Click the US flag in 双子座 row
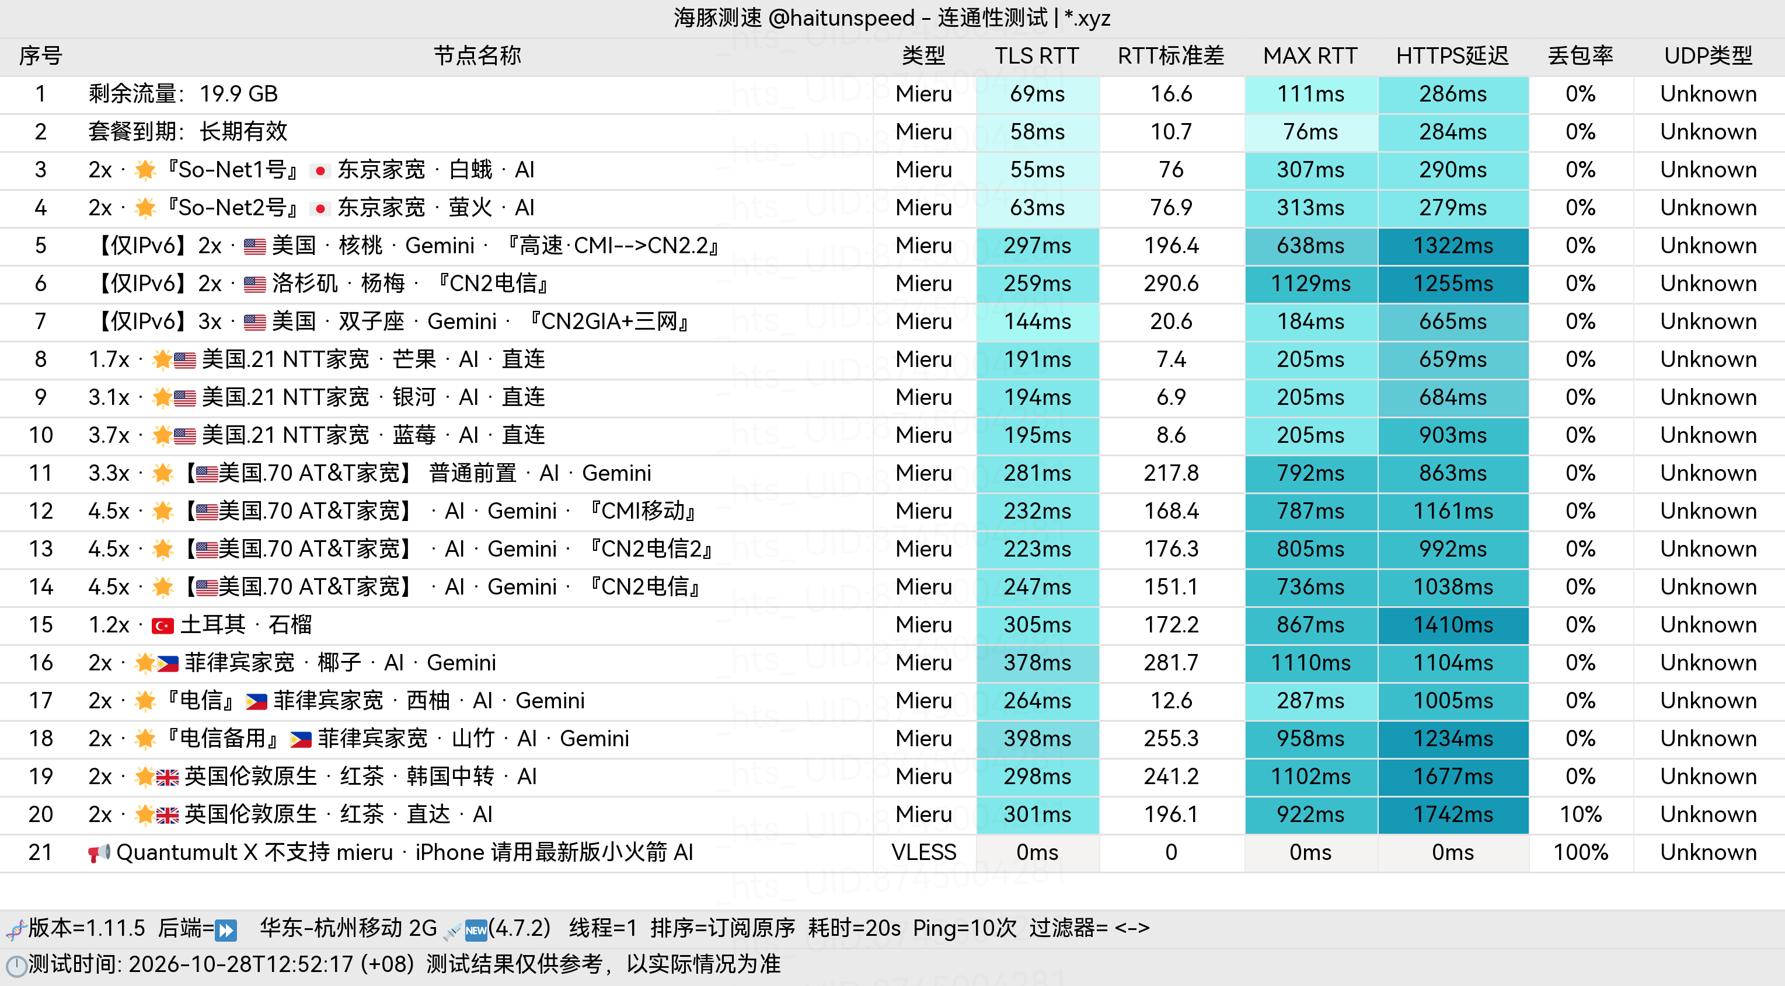The image size is (1785, 986). [255, 323]
